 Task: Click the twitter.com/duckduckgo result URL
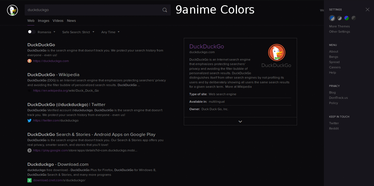pyautogui.click(x=56, y=120)
